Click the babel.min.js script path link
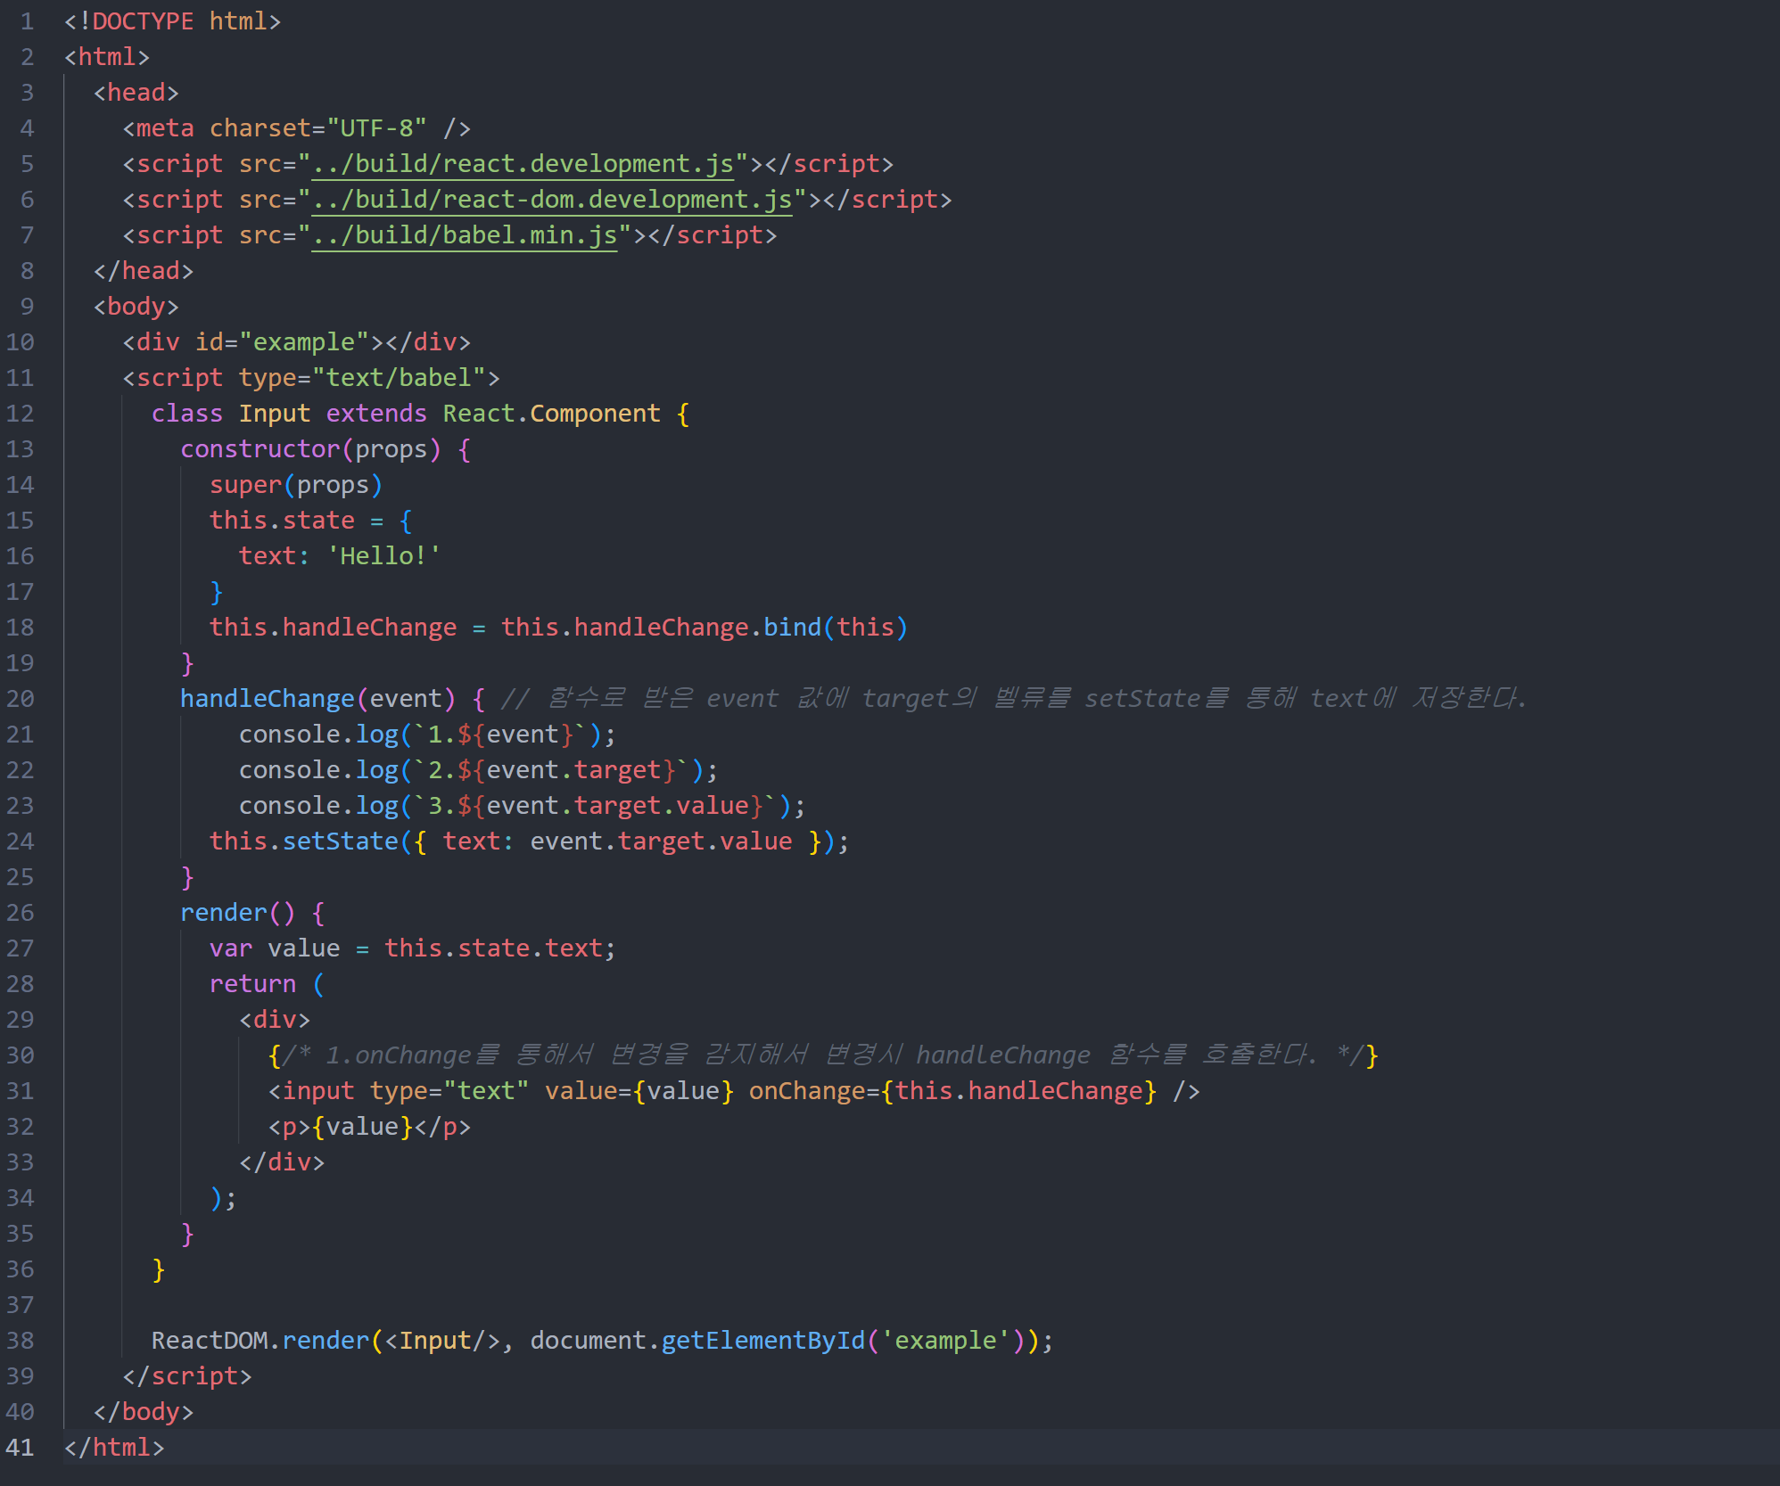The height and width of the screenshot is (1486, 1780). pos(464,235)
